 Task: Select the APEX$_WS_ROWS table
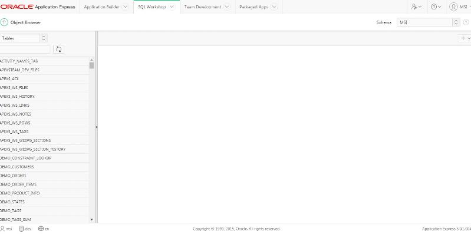(x=44, y=123)
